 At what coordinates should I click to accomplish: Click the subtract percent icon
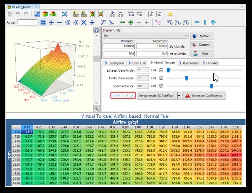point(76,22)
